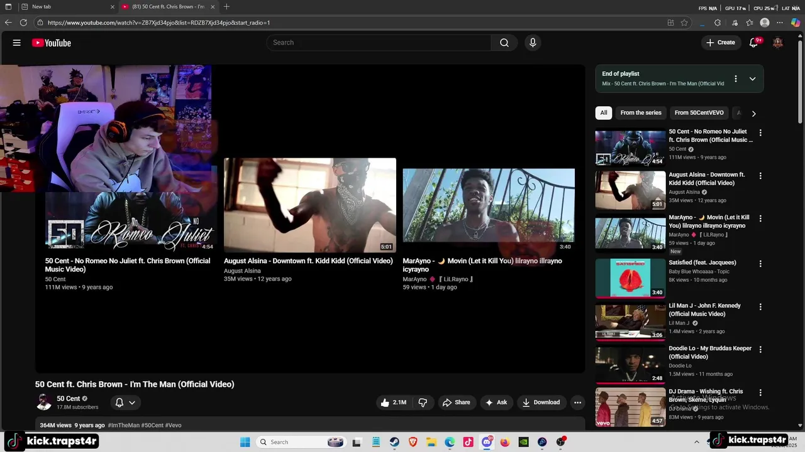
Task: Open the playlist options three-dot menu
Action: click(x=735, y=78)
